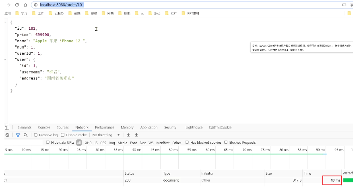The height and width of the screenshot is (190, 359).
Task: Reload the page with refresh icon
Action: 17,5
